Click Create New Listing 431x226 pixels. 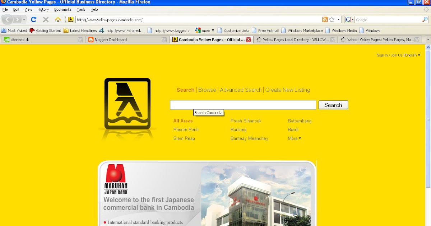288,90
